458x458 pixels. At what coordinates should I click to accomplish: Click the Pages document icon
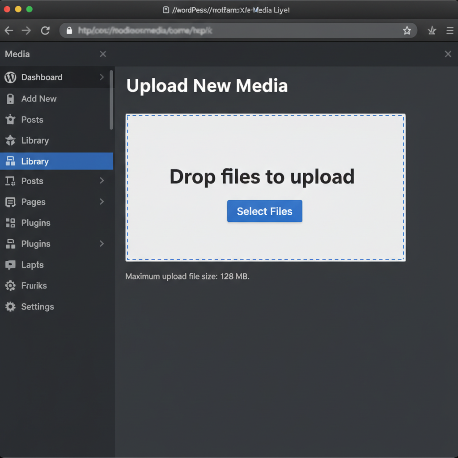(10, 202)
